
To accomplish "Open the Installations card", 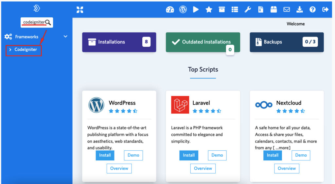I will point(119,42).
